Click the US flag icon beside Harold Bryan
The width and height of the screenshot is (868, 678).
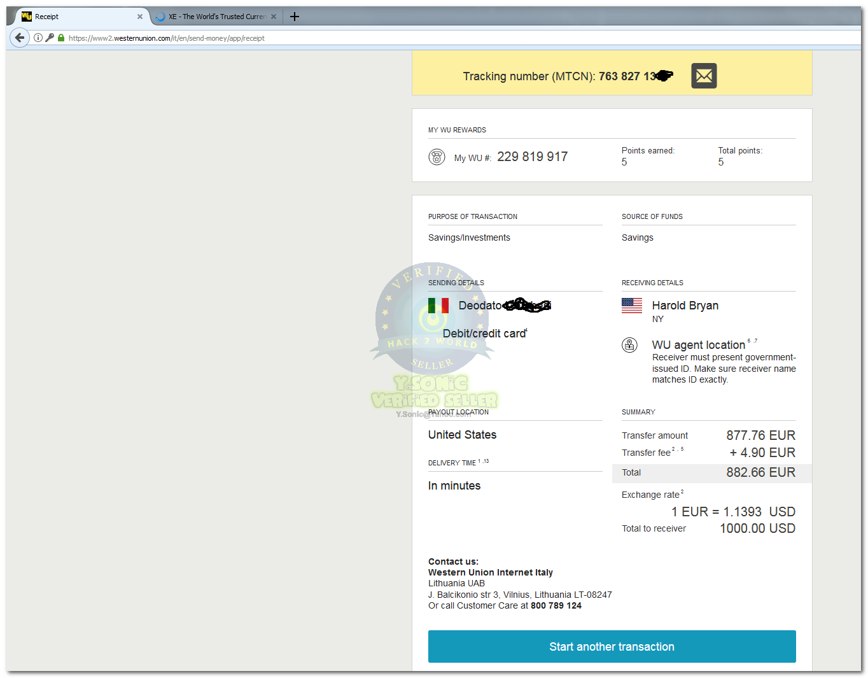point(632,306)
